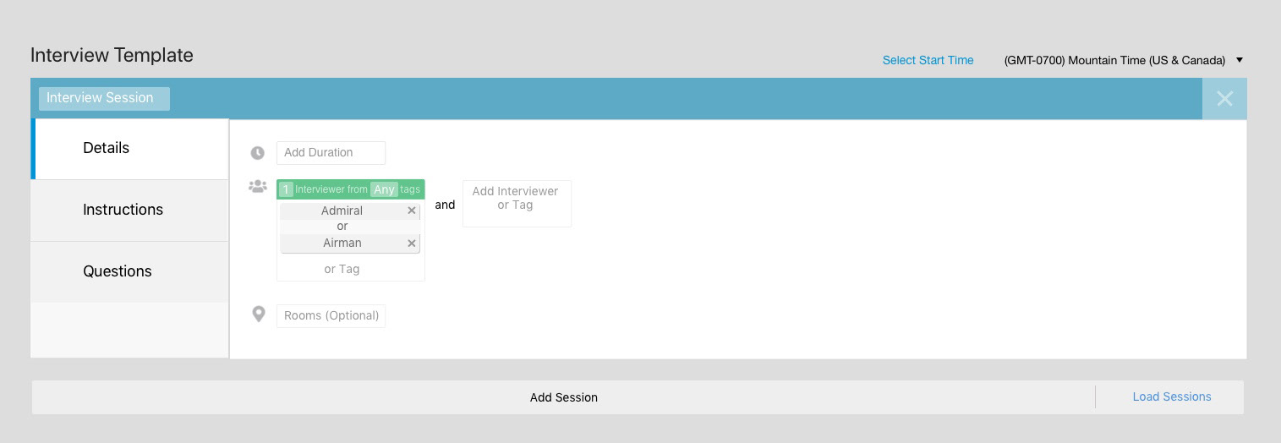1281x443 pixels.
Task: Click the interviewers group icon
Action: [x=258, y=187]
